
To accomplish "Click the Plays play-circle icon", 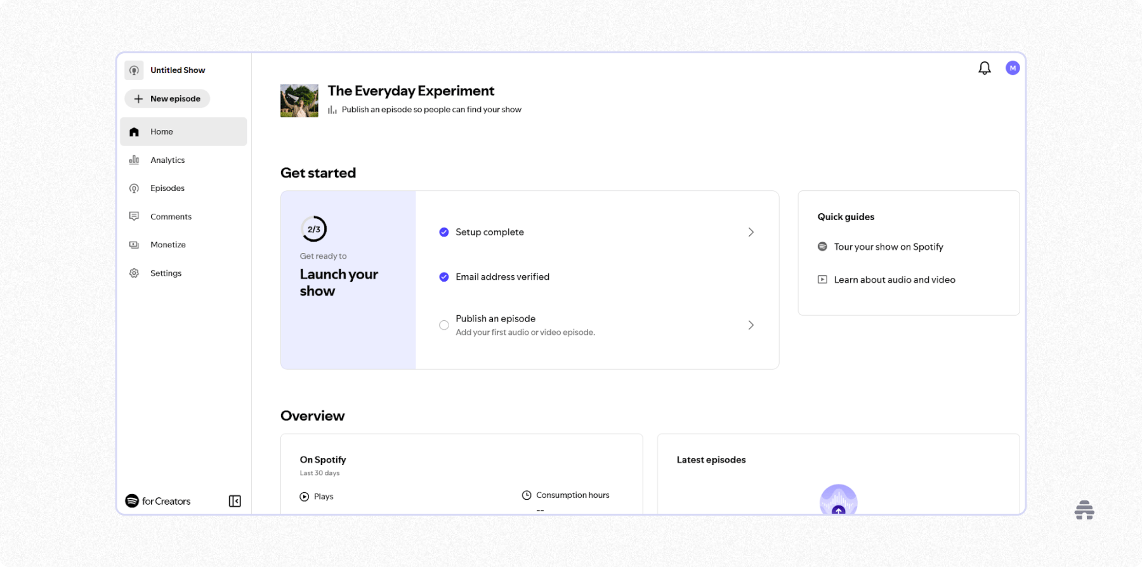I will [305, 497].
